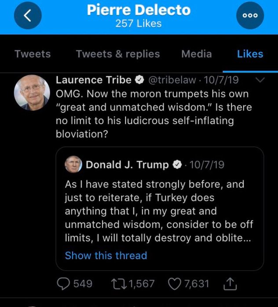Tap the reply speech bubble icon

pos(64,284)
